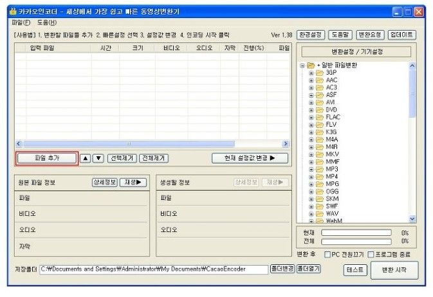Select the MMF folder icon
The height and width of the screenshot is (297, 433).
[320, 162]
